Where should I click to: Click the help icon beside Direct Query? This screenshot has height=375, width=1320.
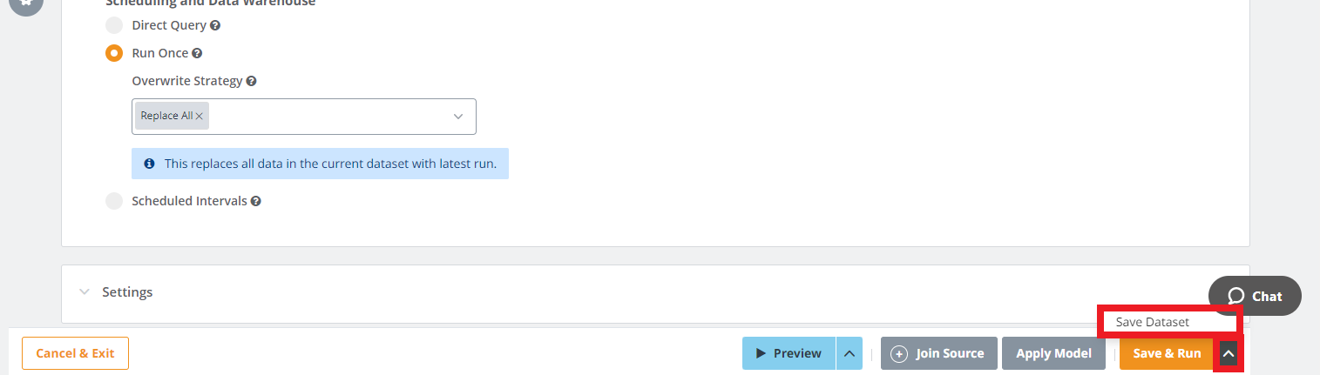[x=215, y=26]
